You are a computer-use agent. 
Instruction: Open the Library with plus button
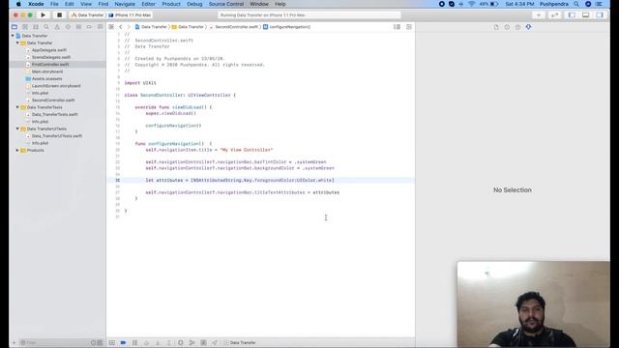(x=539, y=15)
